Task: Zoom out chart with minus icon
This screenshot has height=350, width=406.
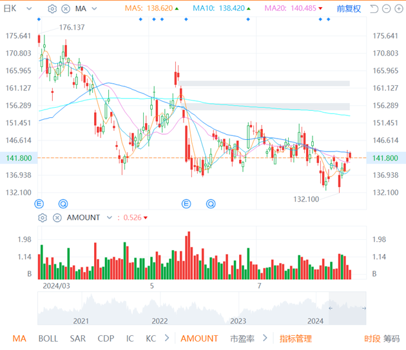Action: coord(386,9)
